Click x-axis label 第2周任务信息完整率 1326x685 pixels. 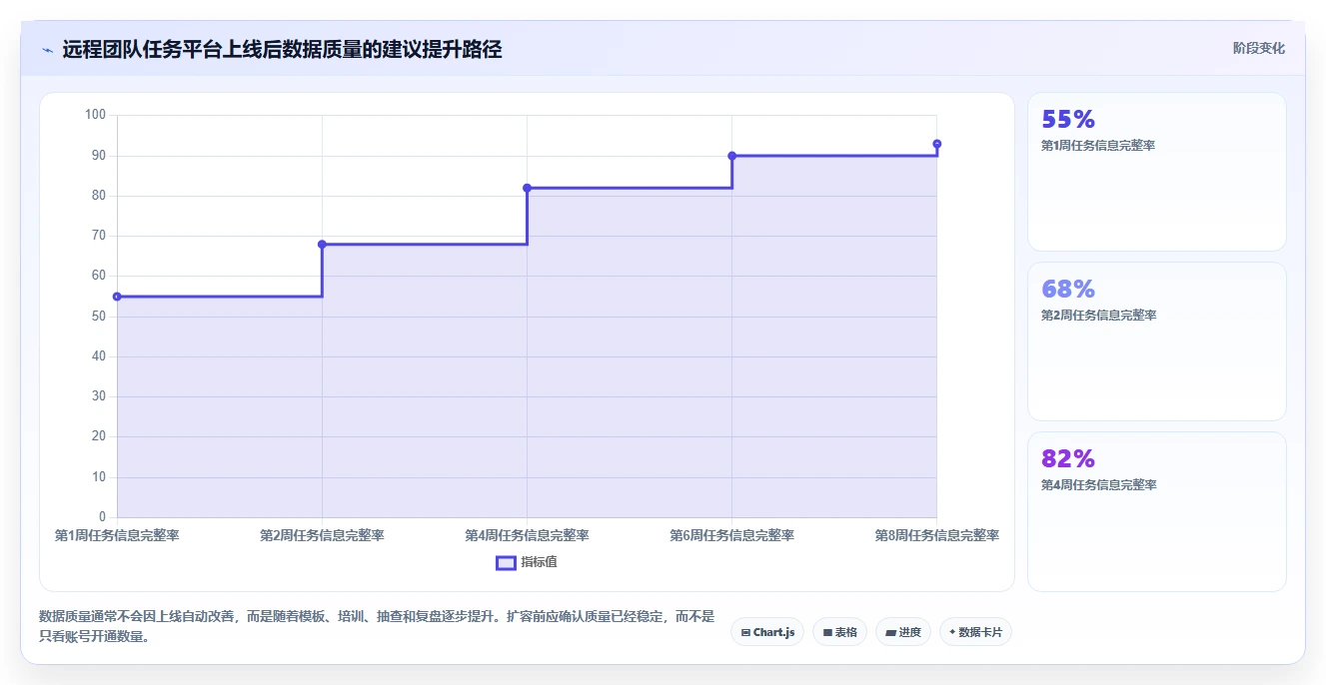coord(322,535)
